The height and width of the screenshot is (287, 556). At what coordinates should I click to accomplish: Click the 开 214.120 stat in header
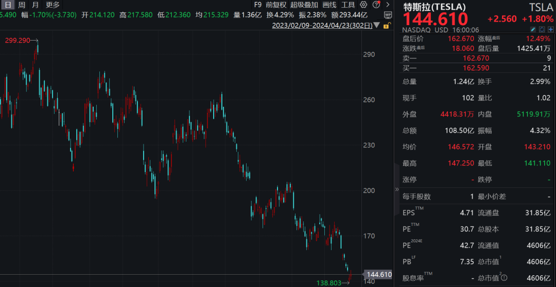[x=98, y=15]
